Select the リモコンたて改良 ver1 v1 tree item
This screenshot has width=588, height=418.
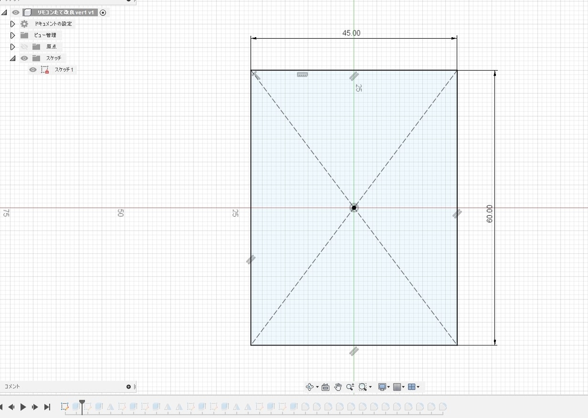tap(65, 12)
